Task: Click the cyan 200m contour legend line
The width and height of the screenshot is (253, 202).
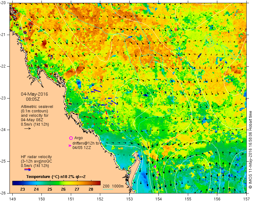Action: click(108, 189)
